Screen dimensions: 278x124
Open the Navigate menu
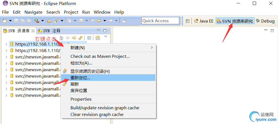point(33,12)
